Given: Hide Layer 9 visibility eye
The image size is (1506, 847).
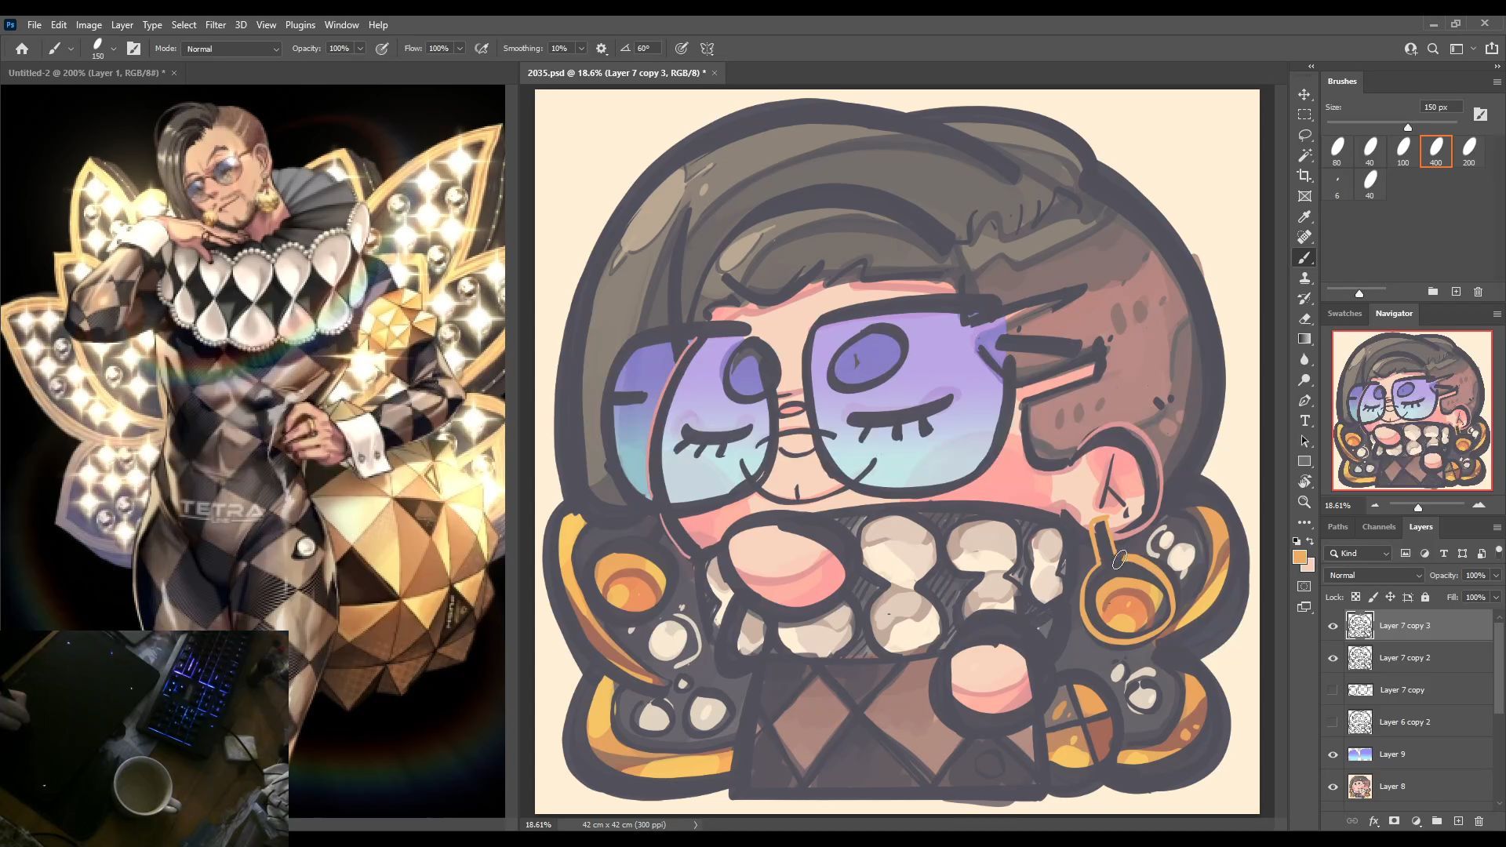Looking at the screenshot, I should pyautogui.click(x=1333, y=754).
